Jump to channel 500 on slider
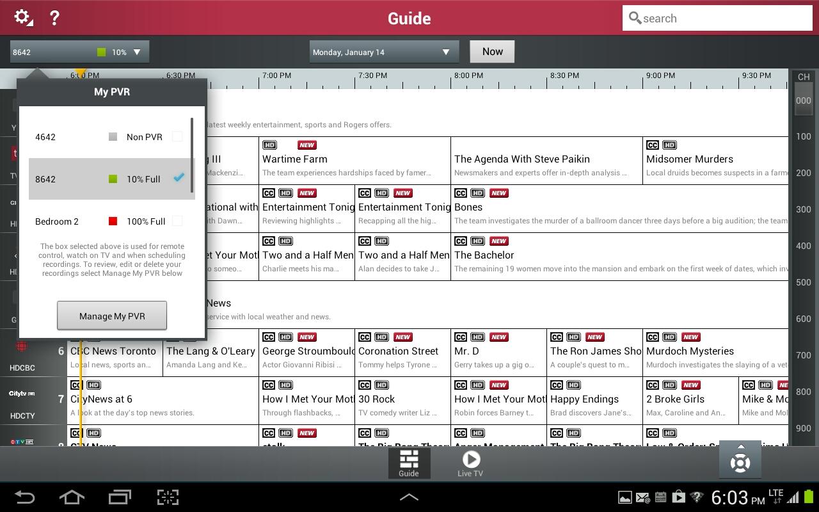The width and height of the screenshot is (819, 512). pos(803,282)
